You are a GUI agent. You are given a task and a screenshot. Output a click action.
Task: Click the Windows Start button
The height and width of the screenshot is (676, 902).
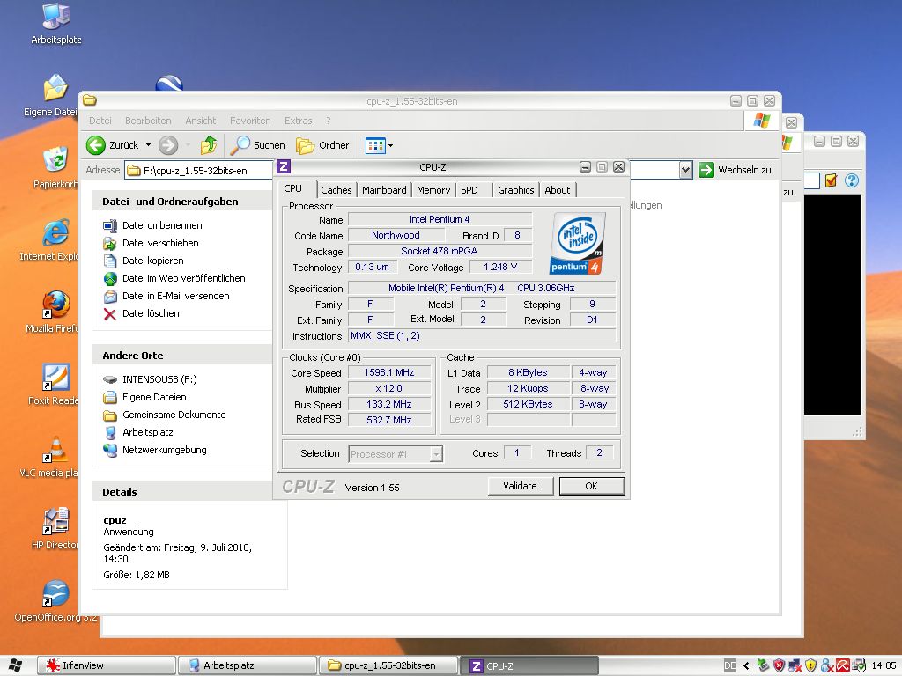pos(15,665)
